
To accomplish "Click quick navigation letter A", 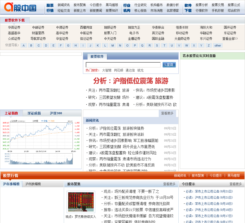I will [23, 45].
